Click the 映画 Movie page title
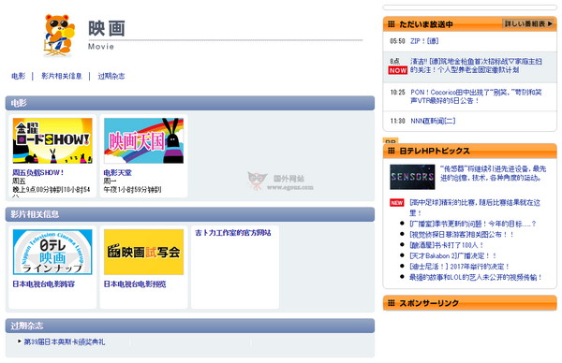 (107, 35)
